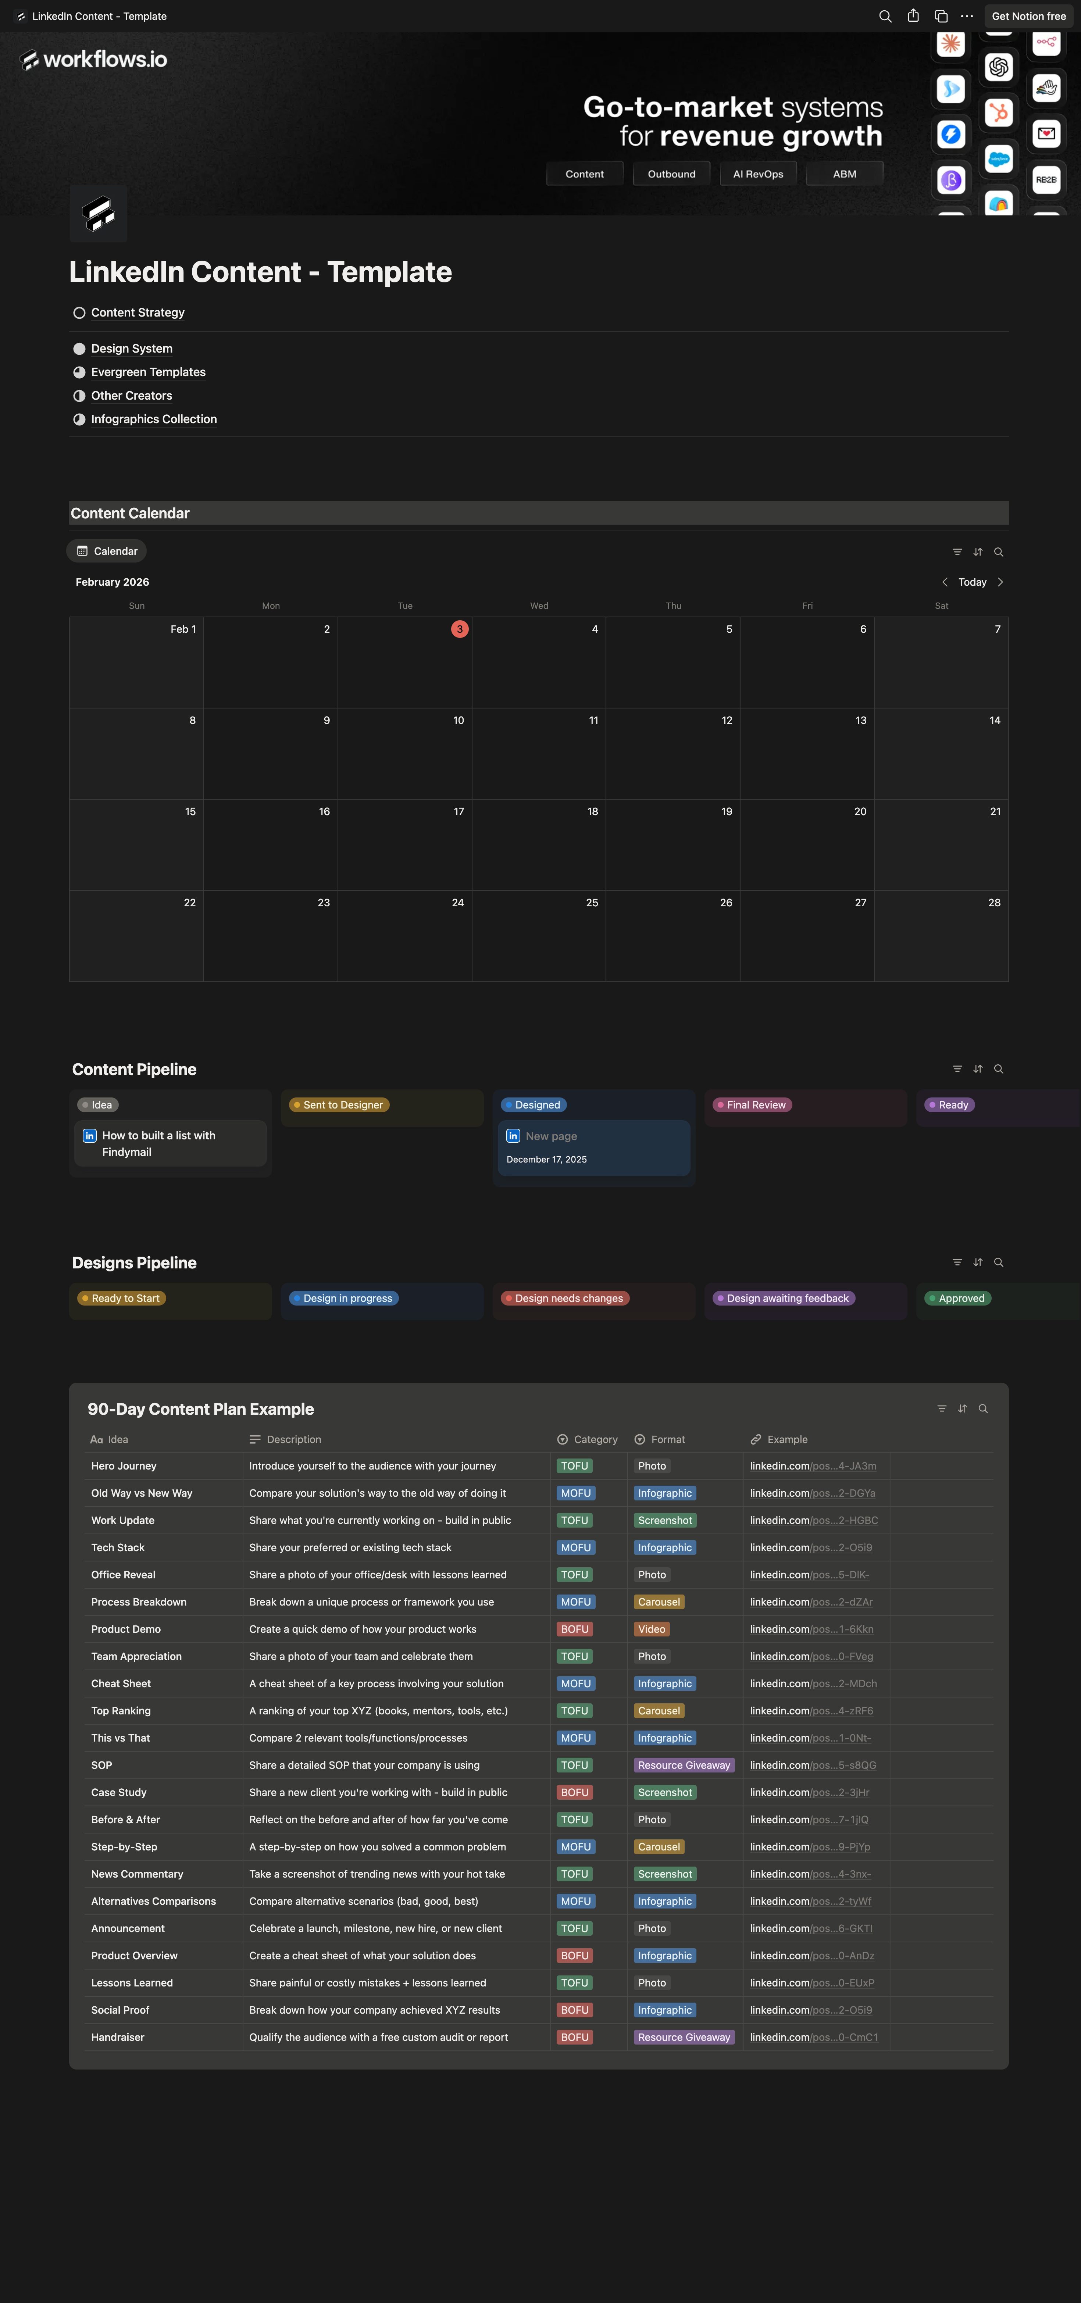Screen dimensions: 1081x2303
Task: Click the Format column header
Action: coord(685,1439)
